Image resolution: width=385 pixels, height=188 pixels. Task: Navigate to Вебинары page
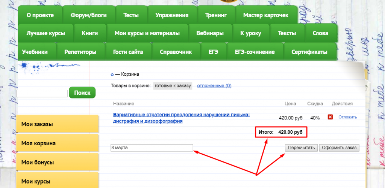210,33
